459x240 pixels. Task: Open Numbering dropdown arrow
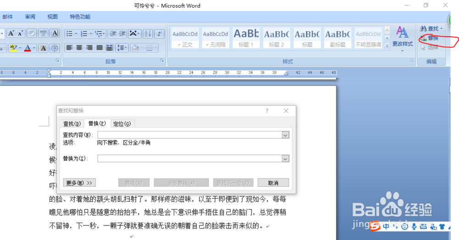[x=91, y=34]
